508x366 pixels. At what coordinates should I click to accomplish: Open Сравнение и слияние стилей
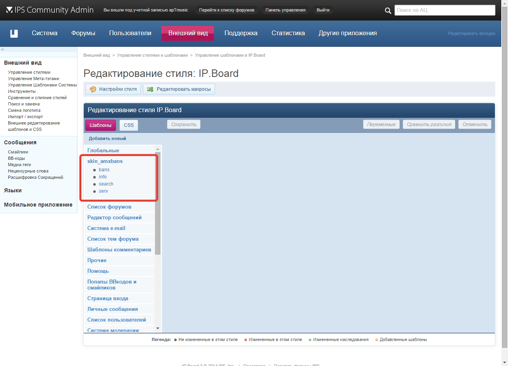pos(37,98)
